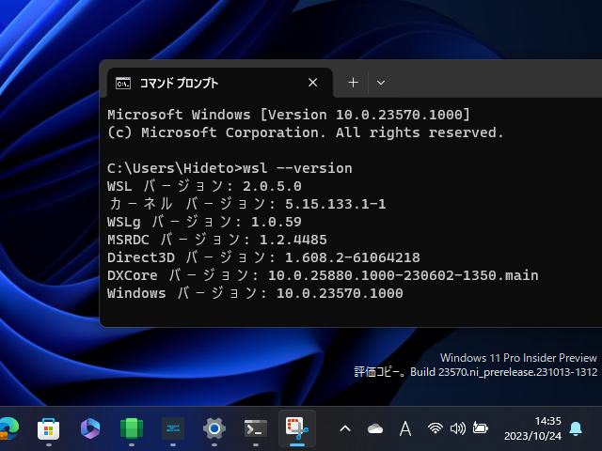Show hidden icons in system tray
Image resolution: width=602 pixels, height=451 pixels.
tap(345, 428)
